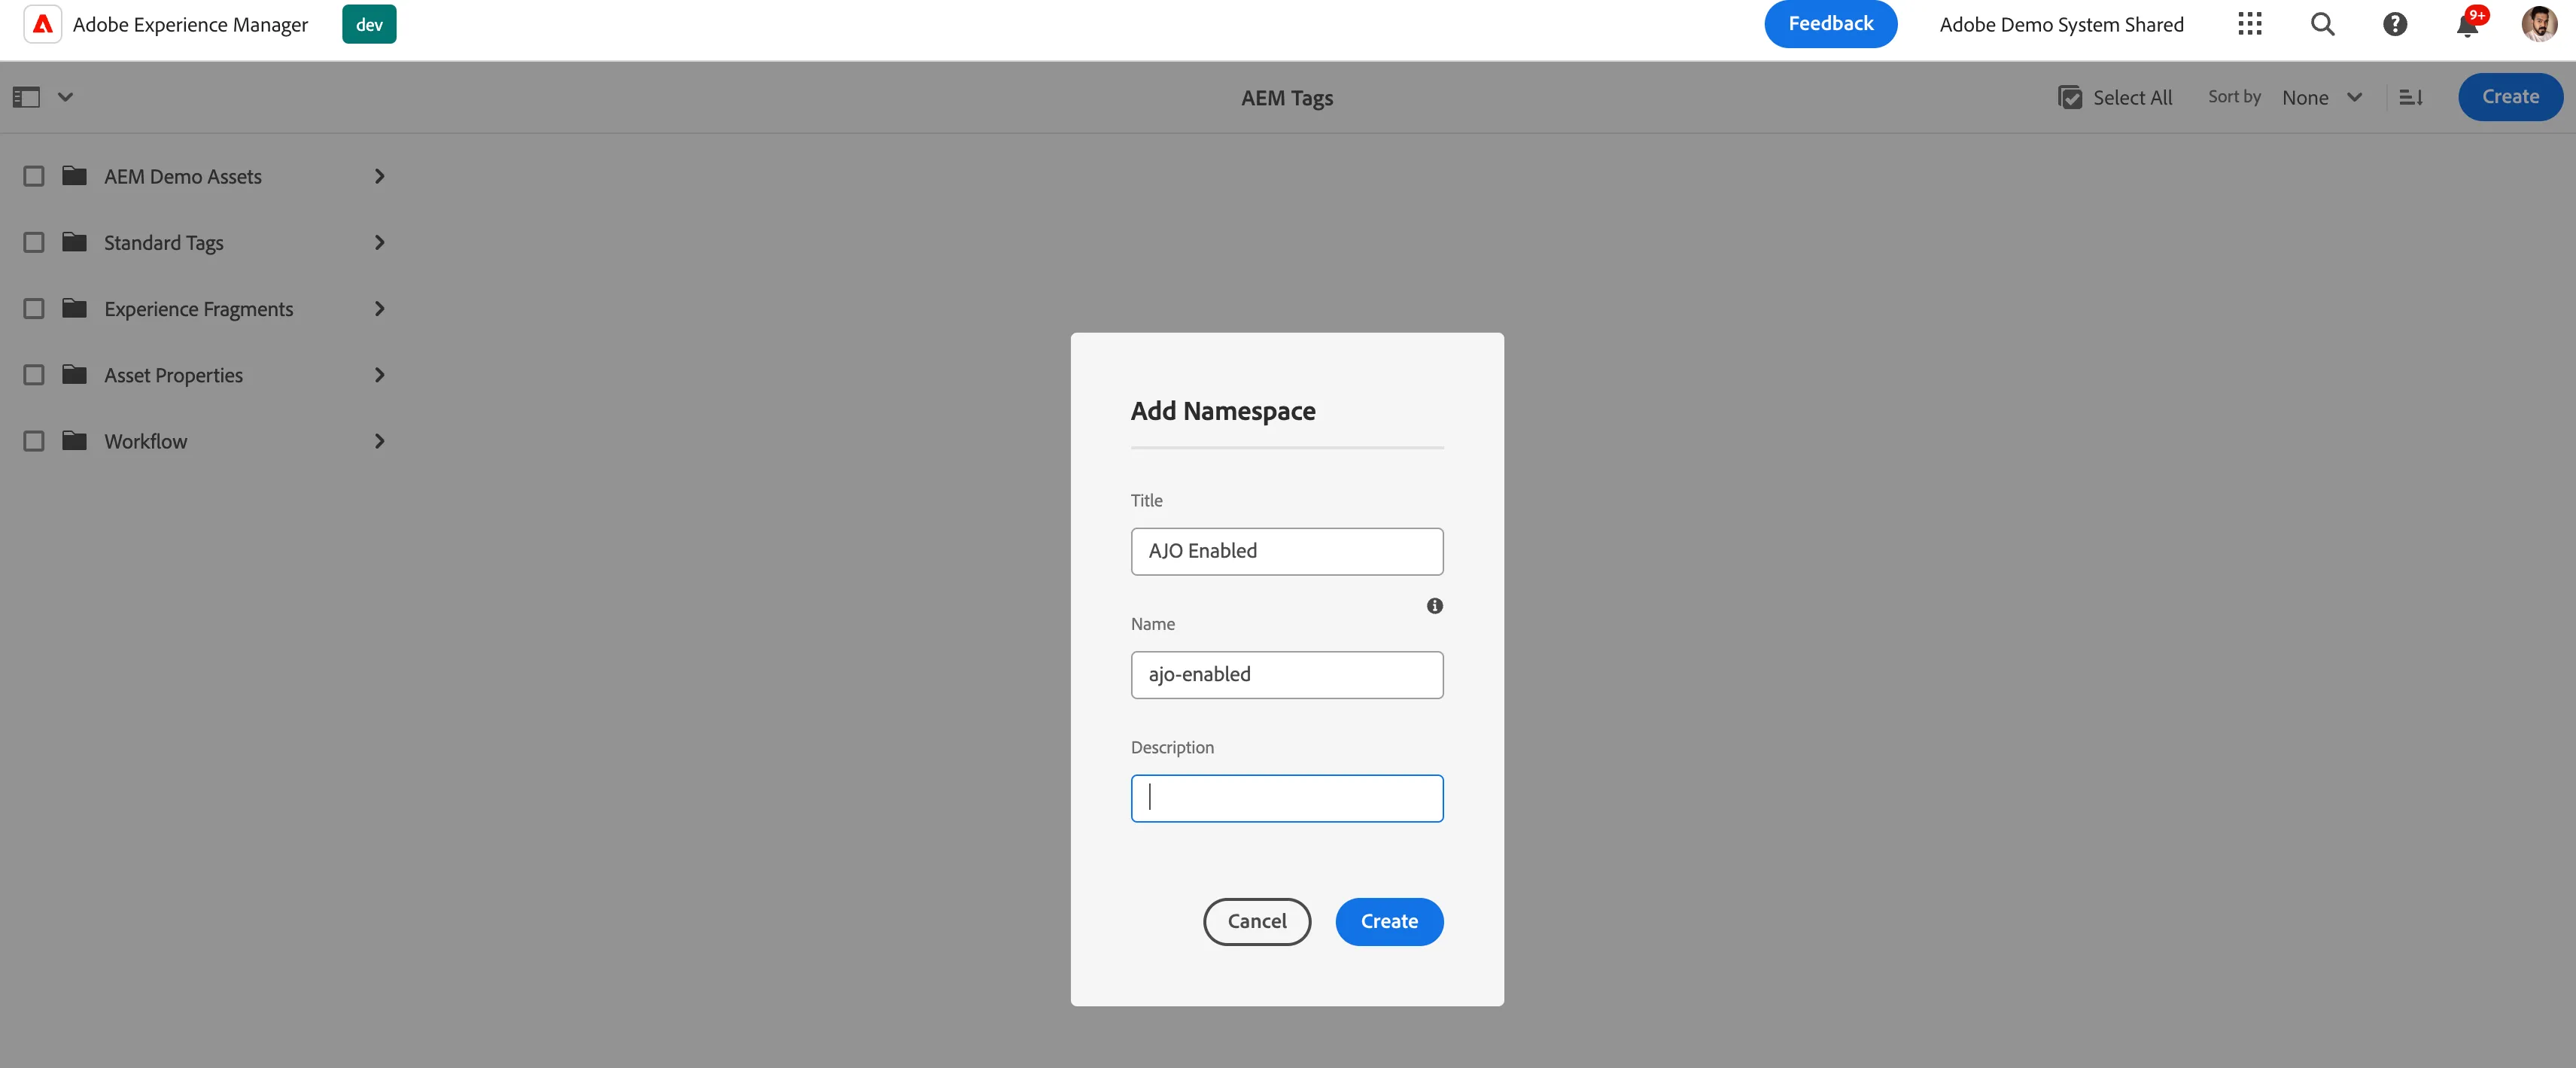Expand the Experience Fragments chevron
The height and width of the screenshot is (1068, 2576).
(x=379, y=309)
